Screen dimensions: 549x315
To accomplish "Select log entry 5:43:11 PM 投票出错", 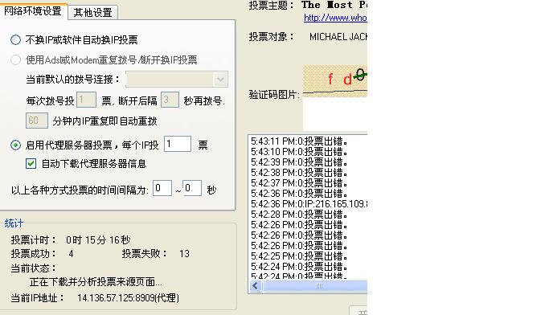I will point(299,141).
